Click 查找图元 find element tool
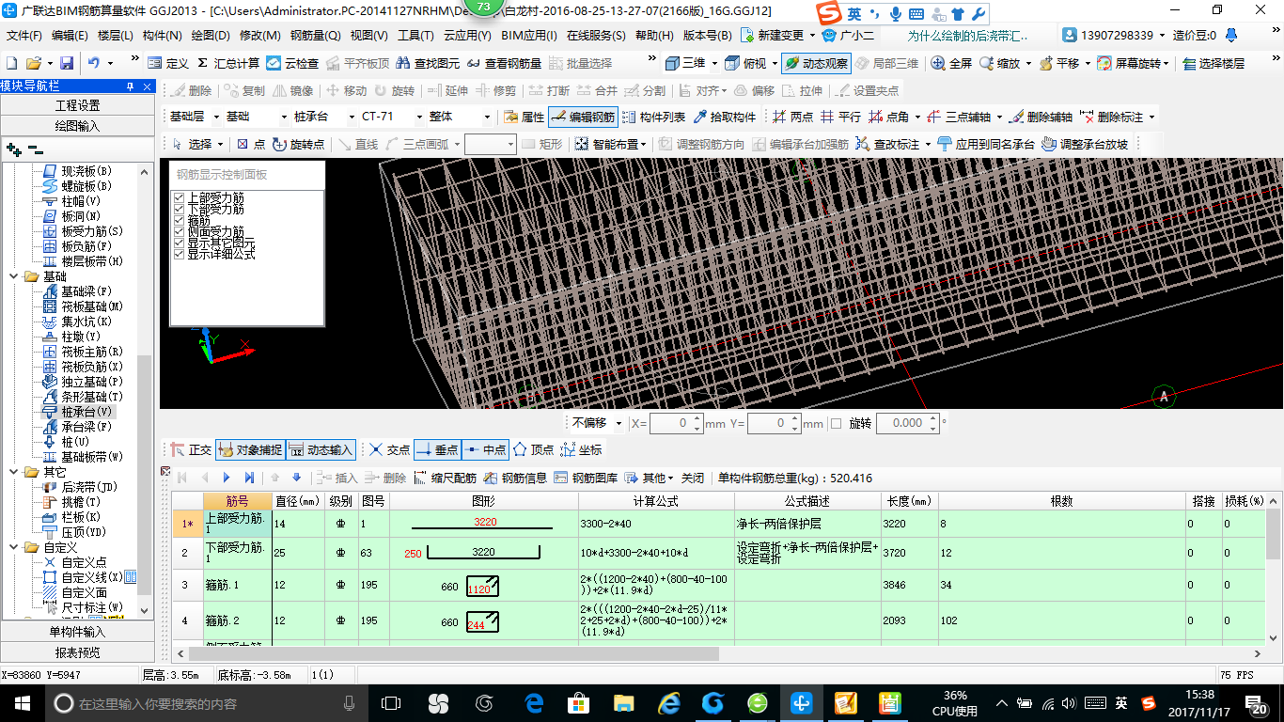1284x722 pixels. click(428, 63)
